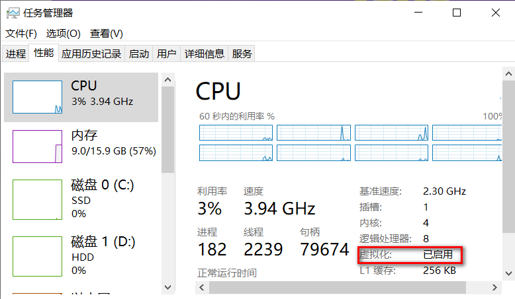Screen dimensions: 515x299
Task: Open the 文件(F) menu
Action: coord(21,34)
